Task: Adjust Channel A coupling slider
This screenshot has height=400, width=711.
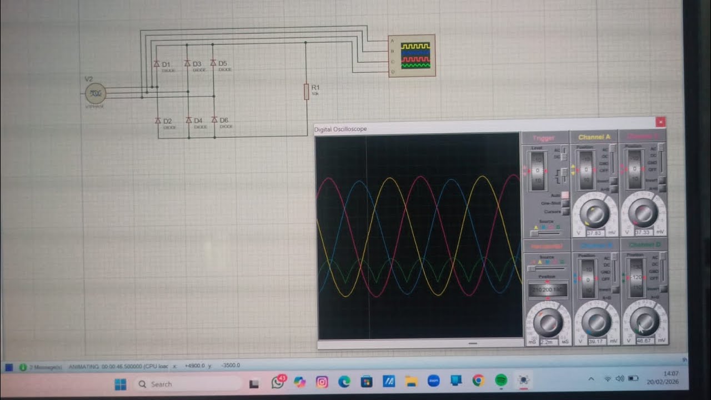Action: pyautogui.click(x=613, y=159)
